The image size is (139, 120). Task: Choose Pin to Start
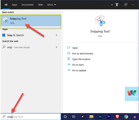[x=78, y=65]
